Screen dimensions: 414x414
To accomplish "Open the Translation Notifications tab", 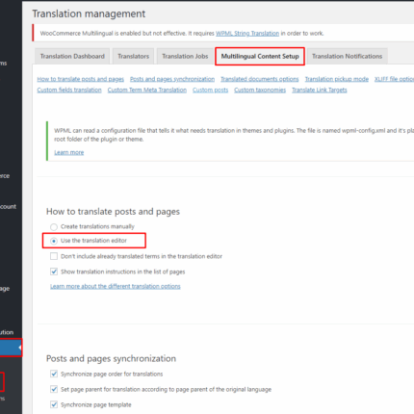I will click(347, 56).
